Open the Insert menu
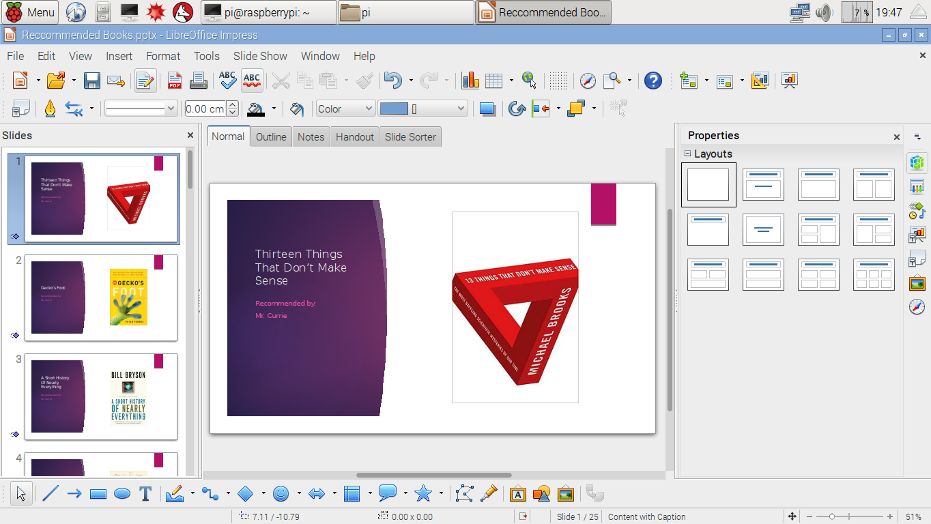The image size is (931, 524). pyautogui.click(x=119, y=56)
